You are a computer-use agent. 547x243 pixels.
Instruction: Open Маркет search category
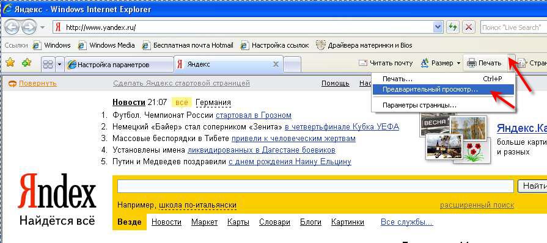tap(204, 222)
